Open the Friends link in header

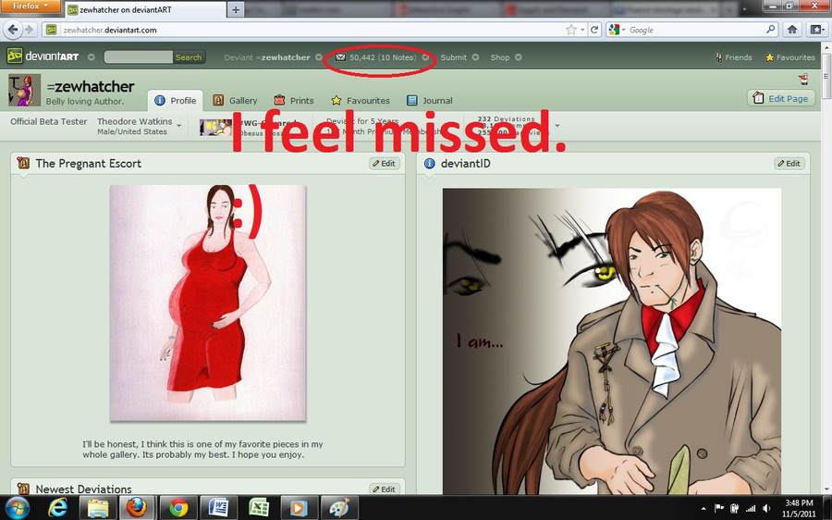733,57
